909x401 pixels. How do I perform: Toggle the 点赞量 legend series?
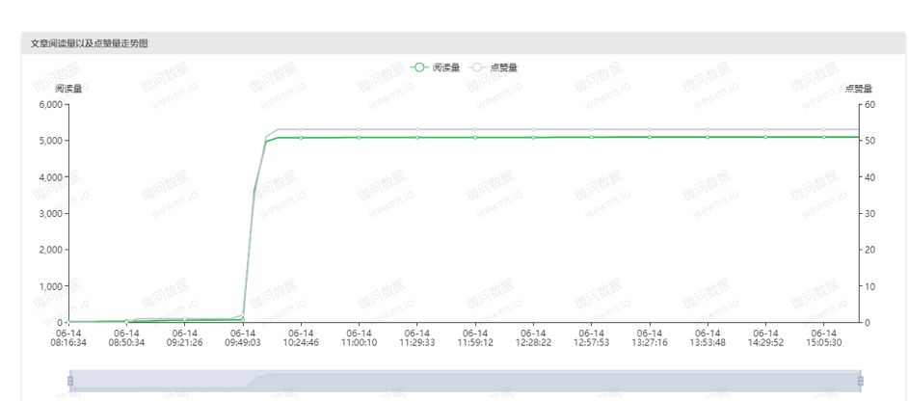coord(494,67)
